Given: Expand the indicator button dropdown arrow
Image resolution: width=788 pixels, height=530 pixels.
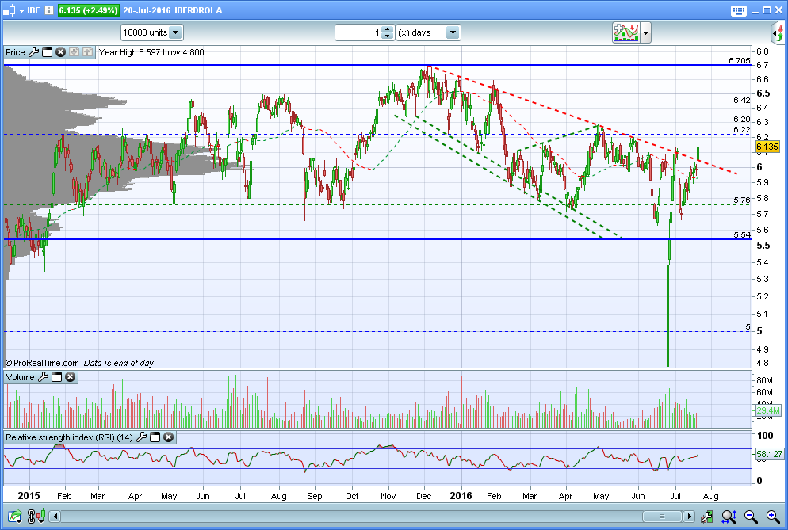Looking at the screenshot, I should click(x=646, y=33).
